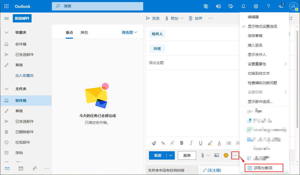Viewport: 300px width, 175px height.
Task: Insert an inline picture
Action: [217, 155]
